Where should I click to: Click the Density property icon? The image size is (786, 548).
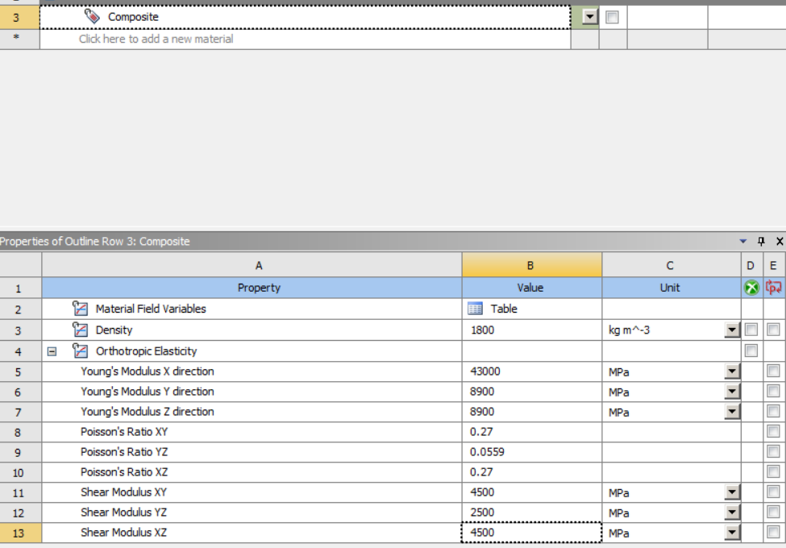pos(79,330)
